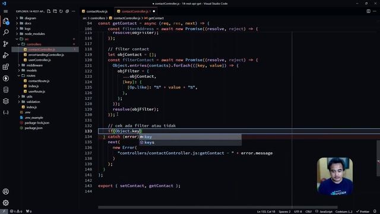Click line number 119 in gutter

pyautogui.click(x=88, y=55)
